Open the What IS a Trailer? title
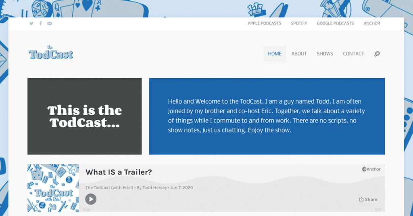Screen dimensions: 413x216 coord(119,172)
